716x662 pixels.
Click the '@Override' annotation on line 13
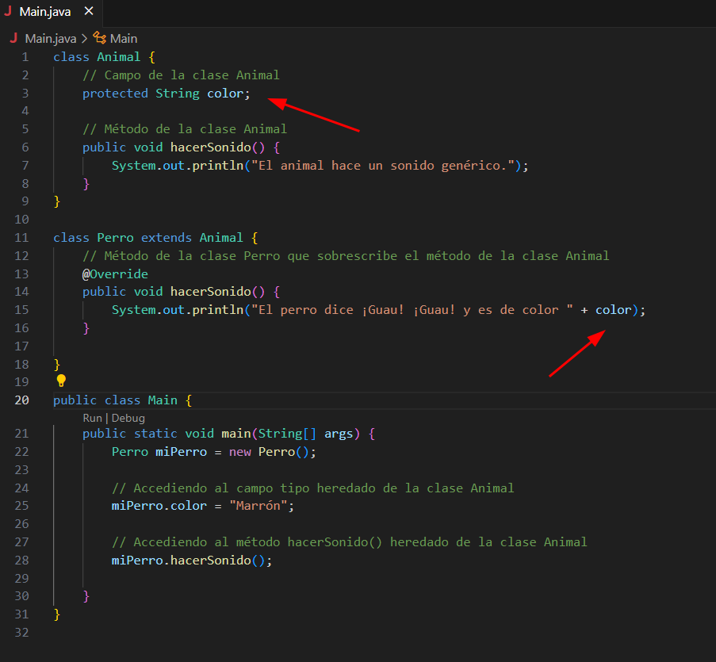115,274
